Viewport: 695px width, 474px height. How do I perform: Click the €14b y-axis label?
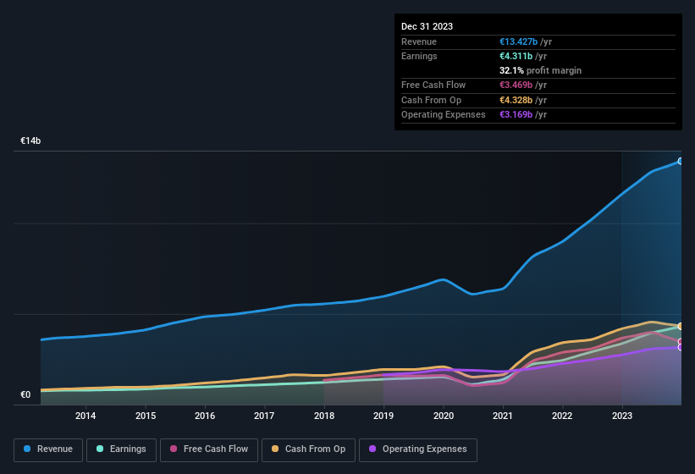click(30, 141)
